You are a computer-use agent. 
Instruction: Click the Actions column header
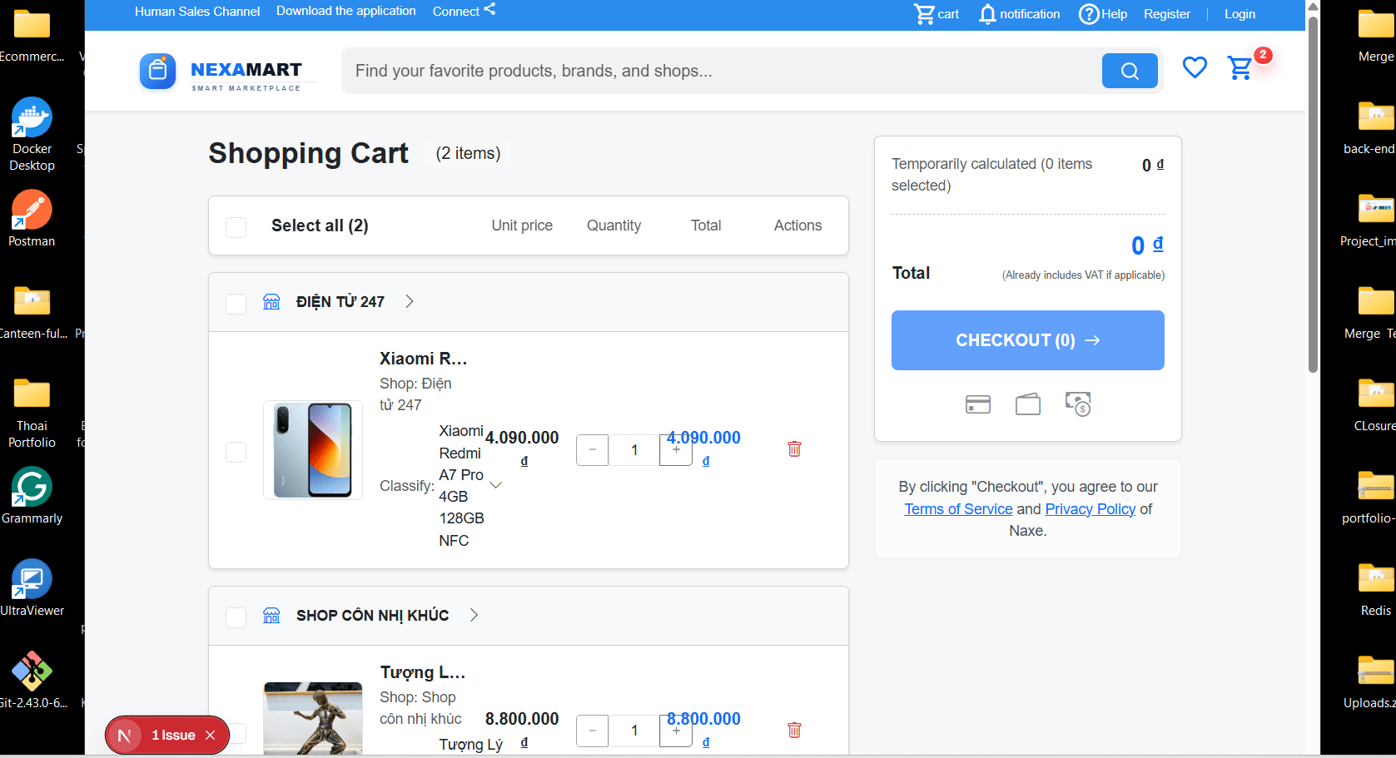point(797,225)
